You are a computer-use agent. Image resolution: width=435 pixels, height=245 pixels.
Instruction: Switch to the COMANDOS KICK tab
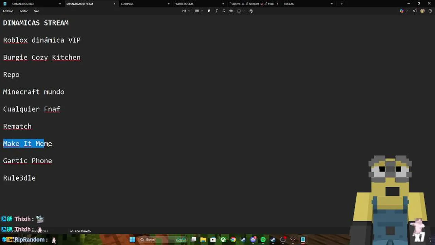[32, 4]
